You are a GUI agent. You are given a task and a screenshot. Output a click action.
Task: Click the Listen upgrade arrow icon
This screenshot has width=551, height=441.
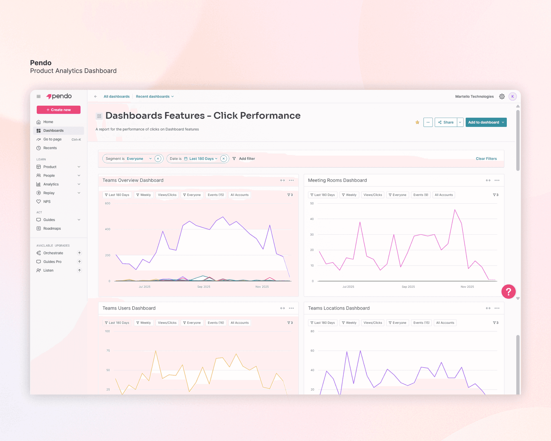[x=79, y=270]
